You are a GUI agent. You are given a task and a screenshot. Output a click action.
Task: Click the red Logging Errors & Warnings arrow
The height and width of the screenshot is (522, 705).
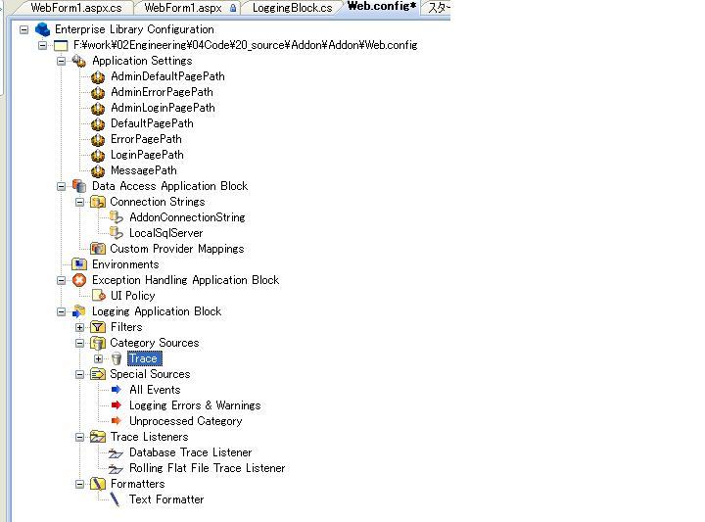[x=116, y=405]
